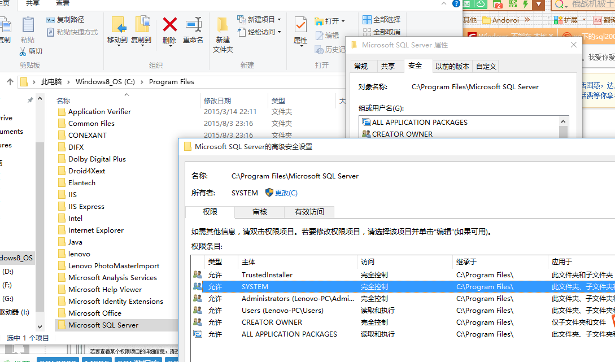Click Copy Path (复制路径) in ribbon
The width and height of the screenshot is (615, 362).
pos(65,20)
